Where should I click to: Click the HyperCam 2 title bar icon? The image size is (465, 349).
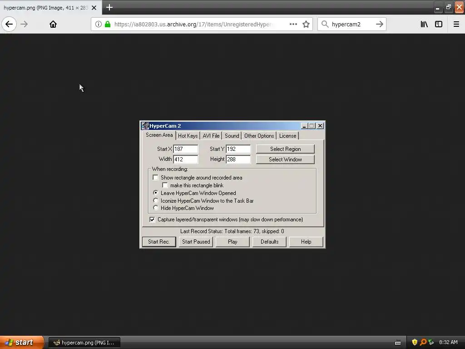pyautogui.click(x=145, y=125)
